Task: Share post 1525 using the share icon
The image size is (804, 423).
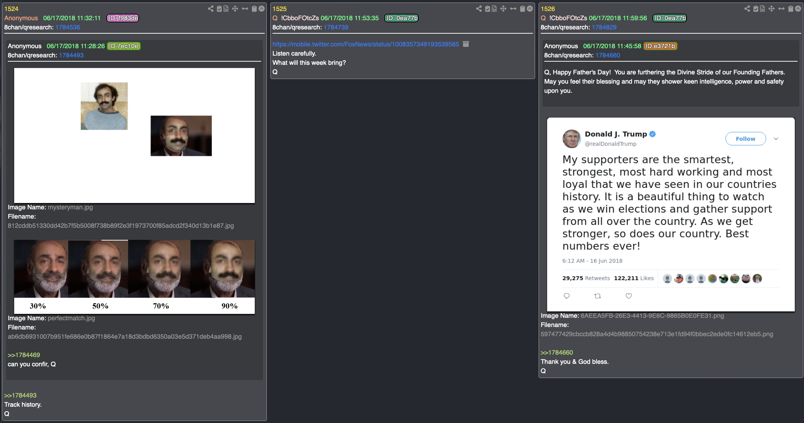Action: [x=479, y=9]
